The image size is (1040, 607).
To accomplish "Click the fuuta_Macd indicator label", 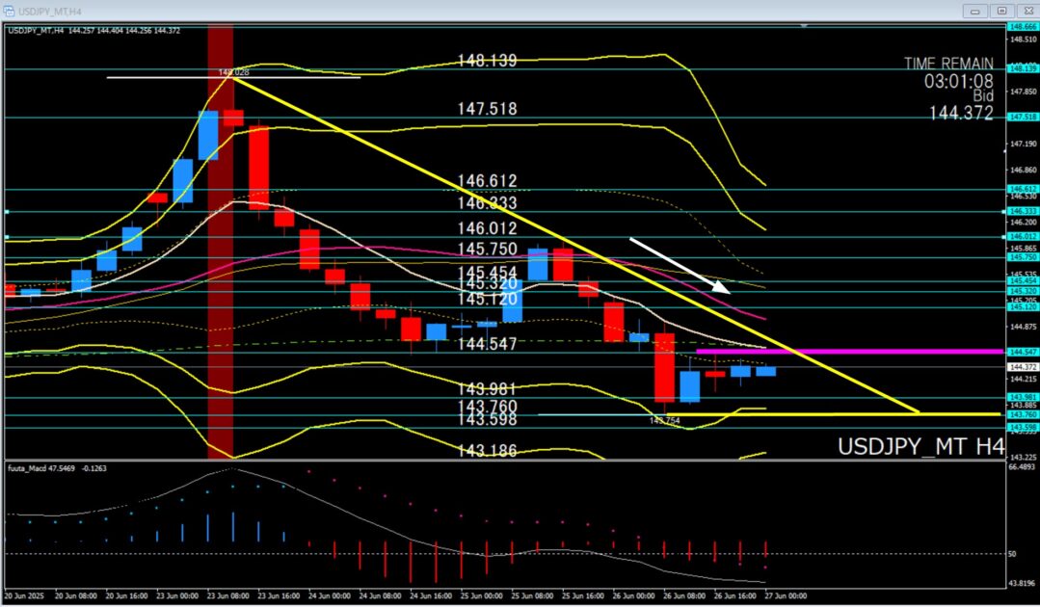I will point(29,467).
